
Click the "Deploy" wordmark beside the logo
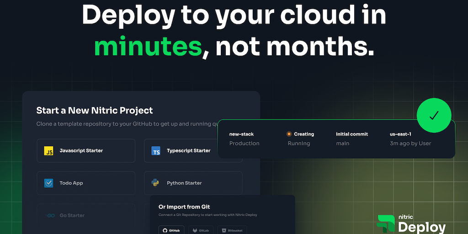point(422,228)
